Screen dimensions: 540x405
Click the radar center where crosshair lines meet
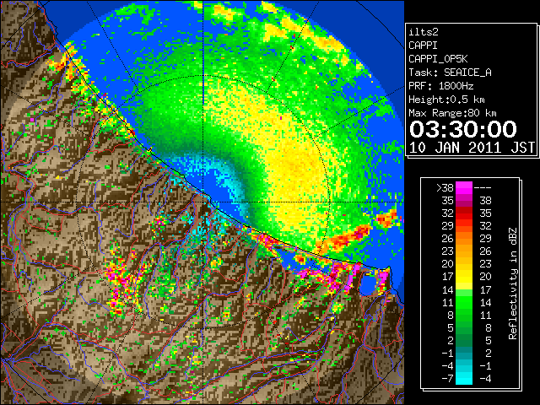coord(202,202)
